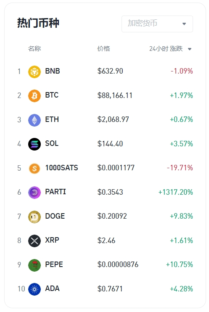209x312 pixels.
Task: Open the BTC coin name link
Action: point(52,95)
